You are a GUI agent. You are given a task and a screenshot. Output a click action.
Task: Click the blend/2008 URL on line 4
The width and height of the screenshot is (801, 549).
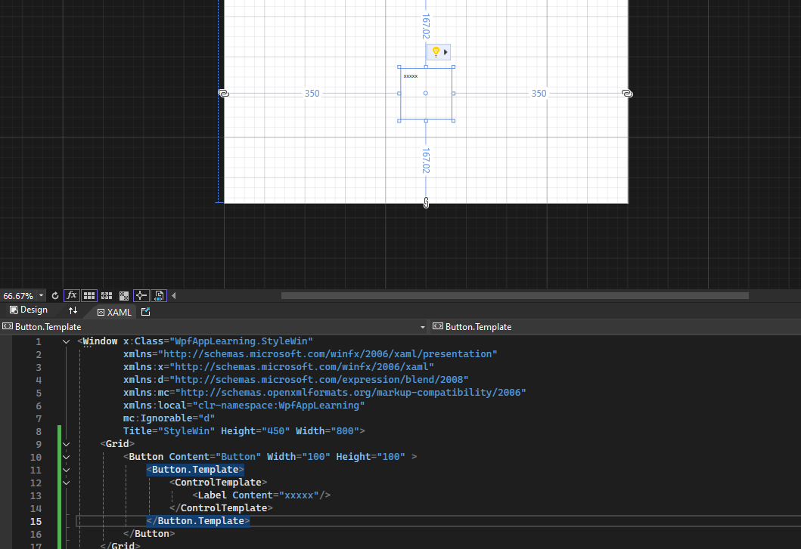319,379
